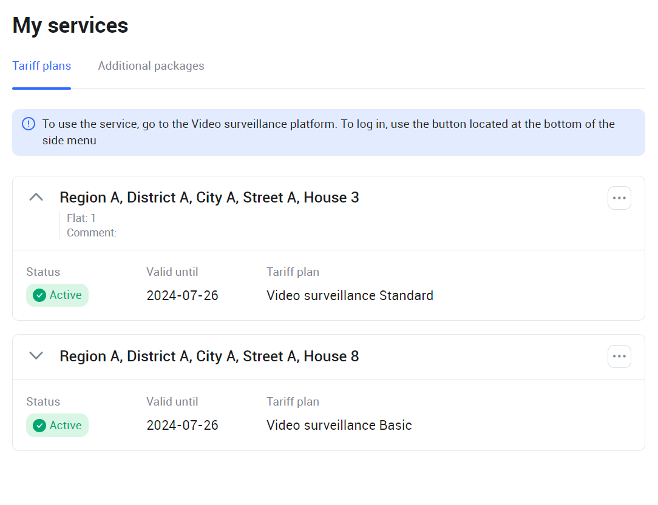Screen dimensions: 658x505
Task: Click the Video surveillance Basic tariff plan
Action: point(339,426)
